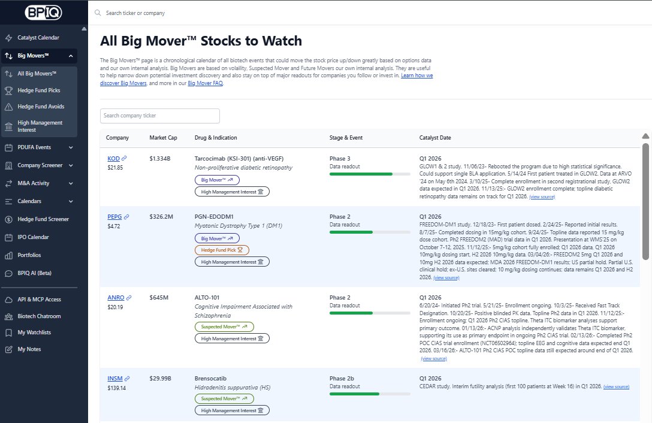This screenshot has width=652, height=423.
Task: Open Hedge Fund Picks page
Action: 39,90
